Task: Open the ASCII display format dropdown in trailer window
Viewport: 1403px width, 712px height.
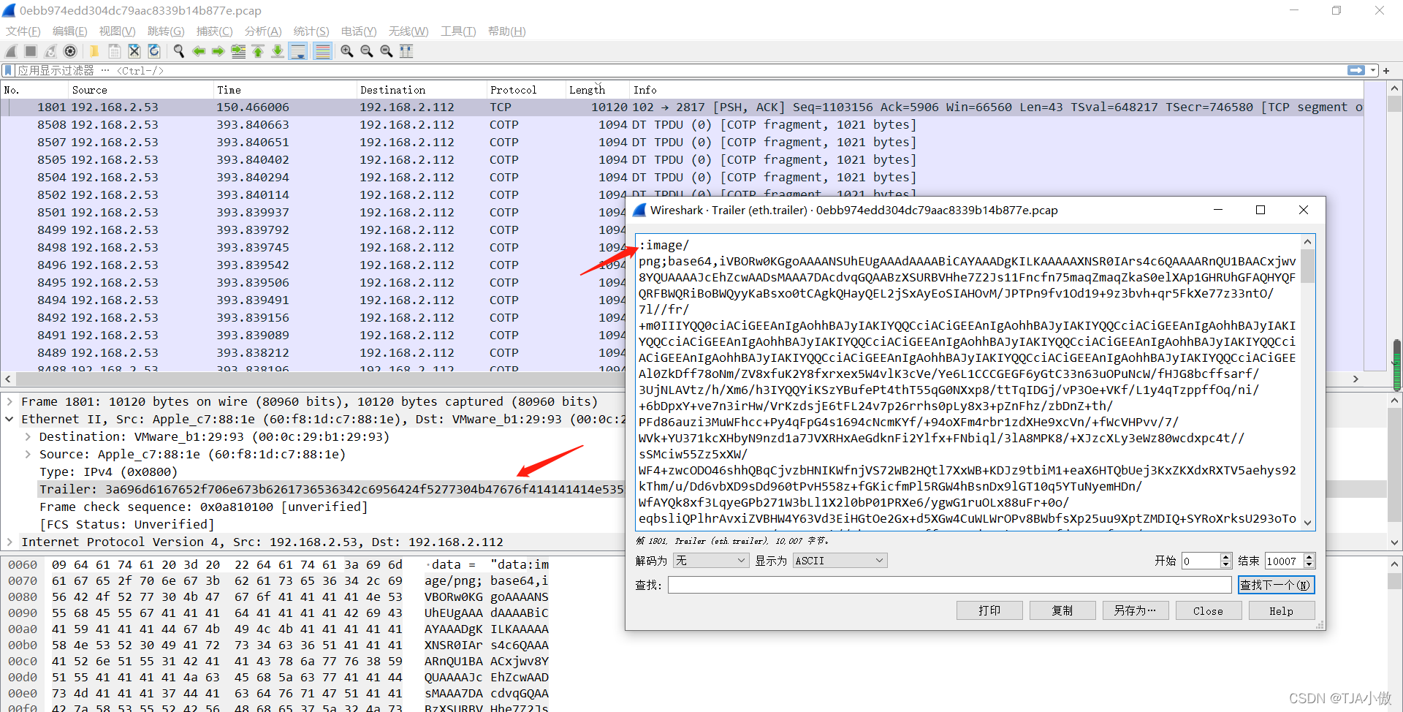Action: point(839,560)
